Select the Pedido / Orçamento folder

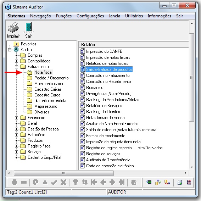point(51,78)
